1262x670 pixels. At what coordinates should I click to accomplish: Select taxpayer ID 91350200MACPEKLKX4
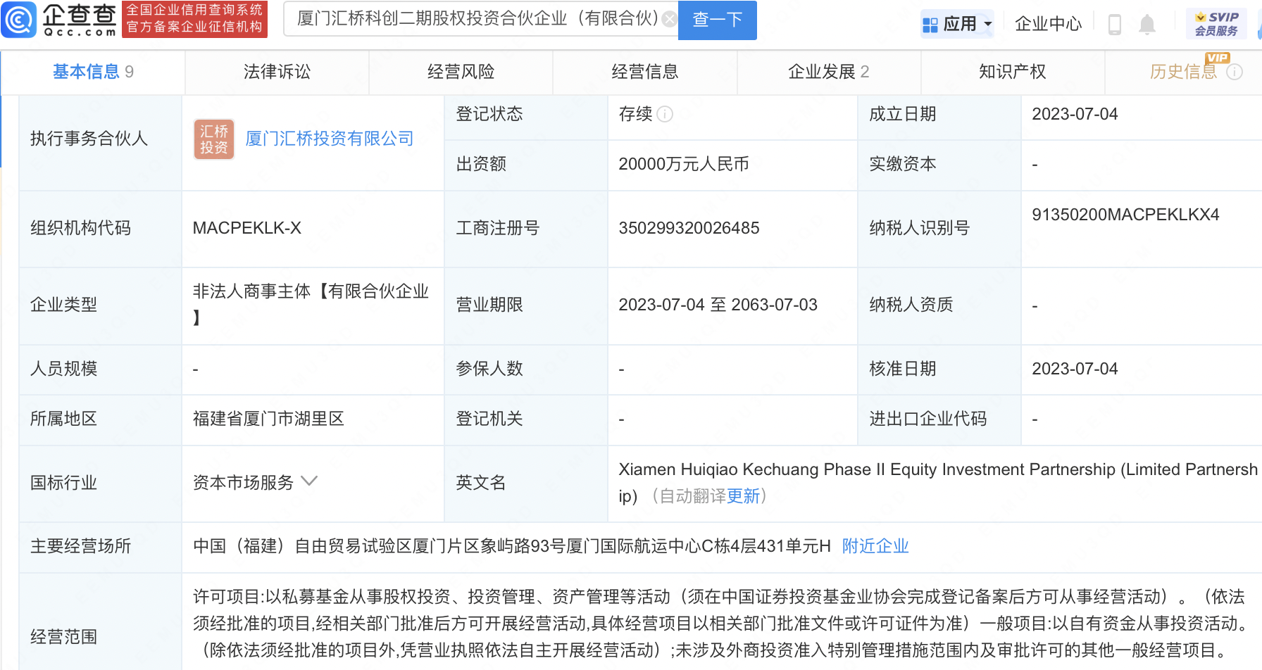click(1125, 215)
